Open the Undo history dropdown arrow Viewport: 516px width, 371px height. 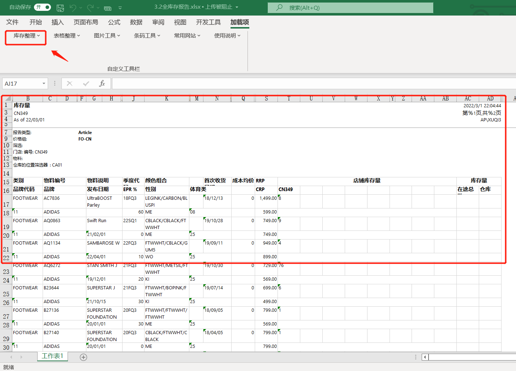(81, 8)
